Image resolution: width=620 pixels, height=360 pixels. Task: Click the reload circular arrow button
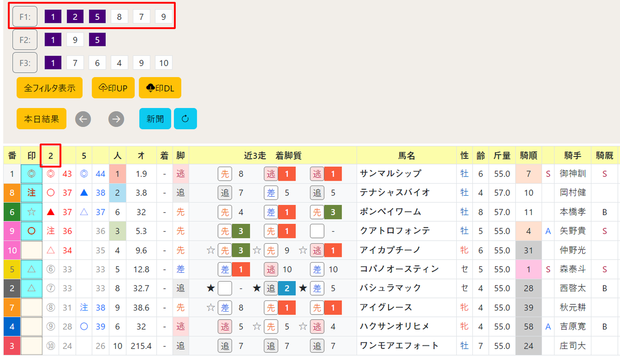pyautogui.click(x=186, y=119)
